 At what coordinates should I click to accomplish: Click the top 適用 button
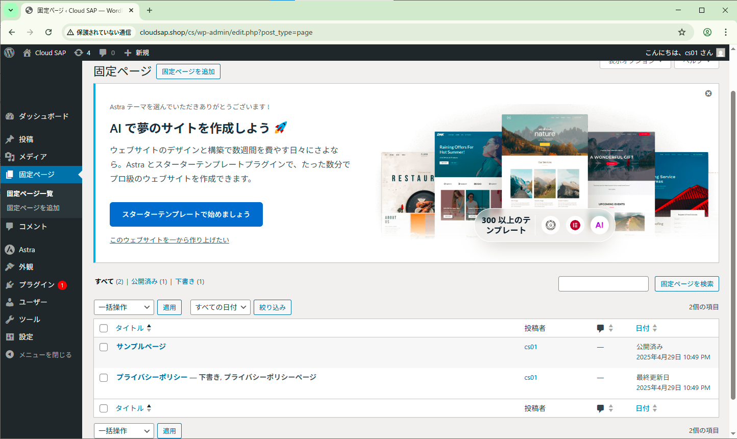tap(169, 307)
